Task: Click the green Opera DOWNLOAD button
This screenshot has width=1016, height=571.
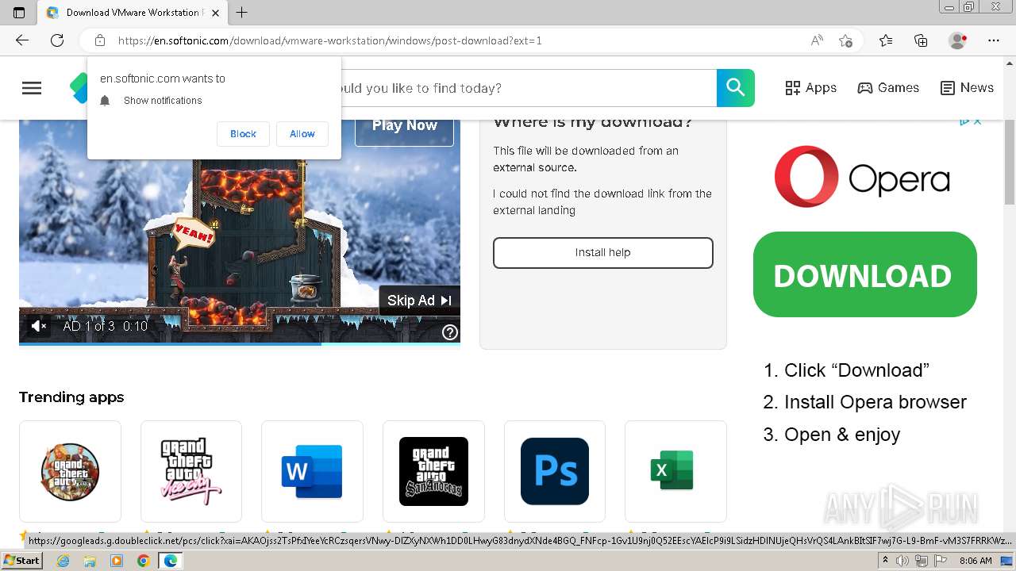Action: click(865, 274)
